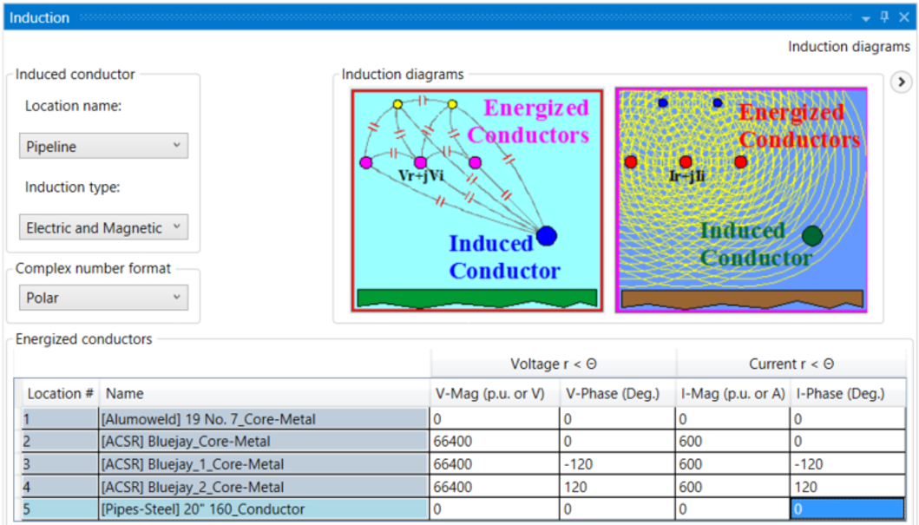Viewport: 919px width, 525px height.
Task: Expand the Induction type dropdown
Action: point(103,227)
